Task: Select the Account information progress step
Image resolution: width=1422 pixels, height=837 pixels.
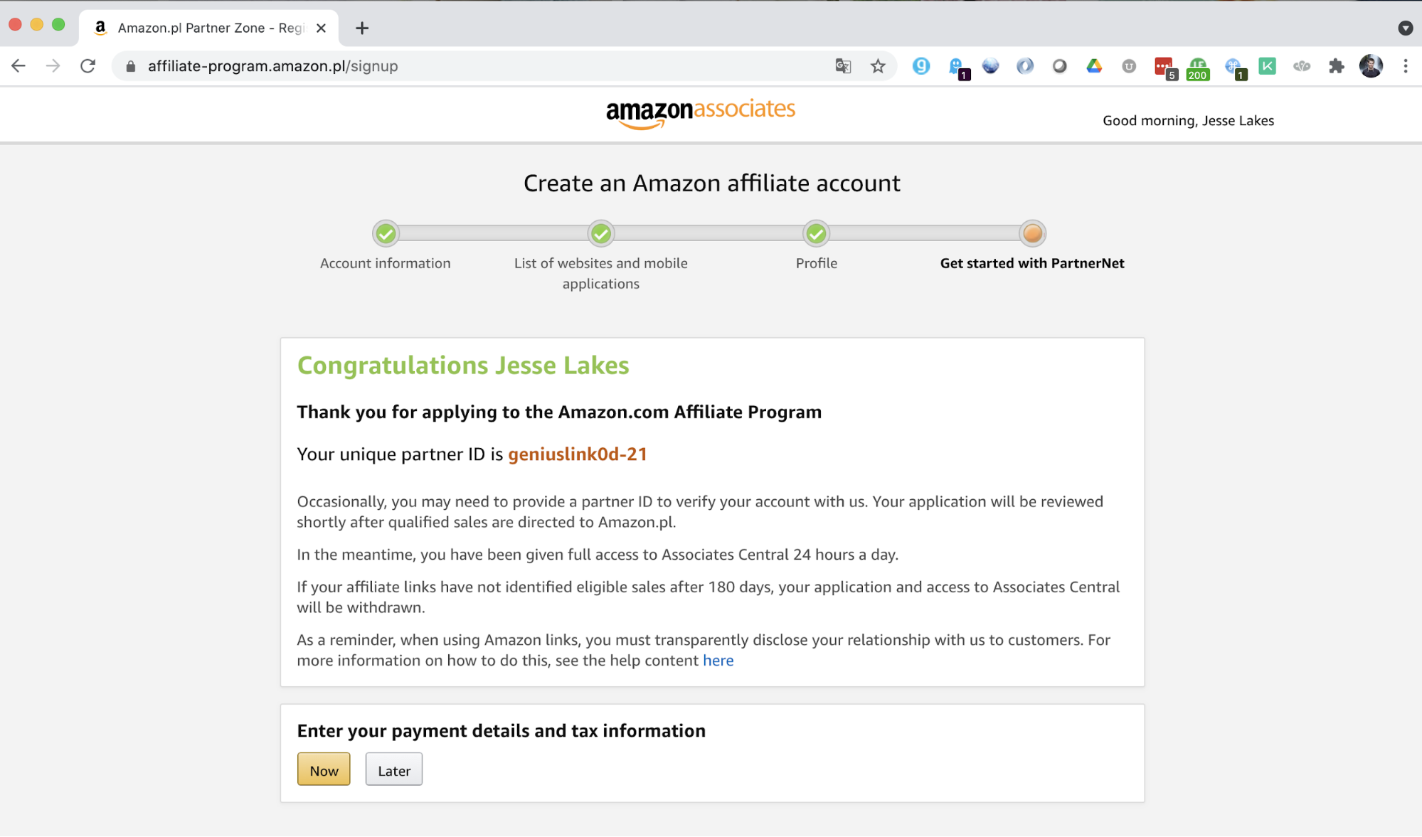Action: 385,233
